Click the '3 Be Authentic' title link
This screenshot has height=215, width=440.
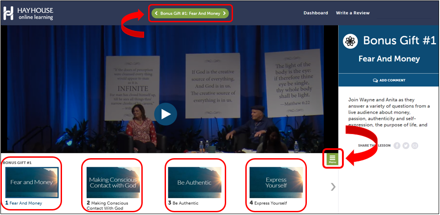pos(186,203)
